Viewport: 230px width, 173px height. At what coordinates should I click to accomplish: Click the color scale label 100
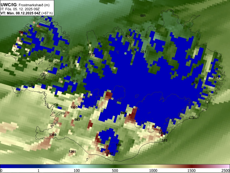pos(77,171)
